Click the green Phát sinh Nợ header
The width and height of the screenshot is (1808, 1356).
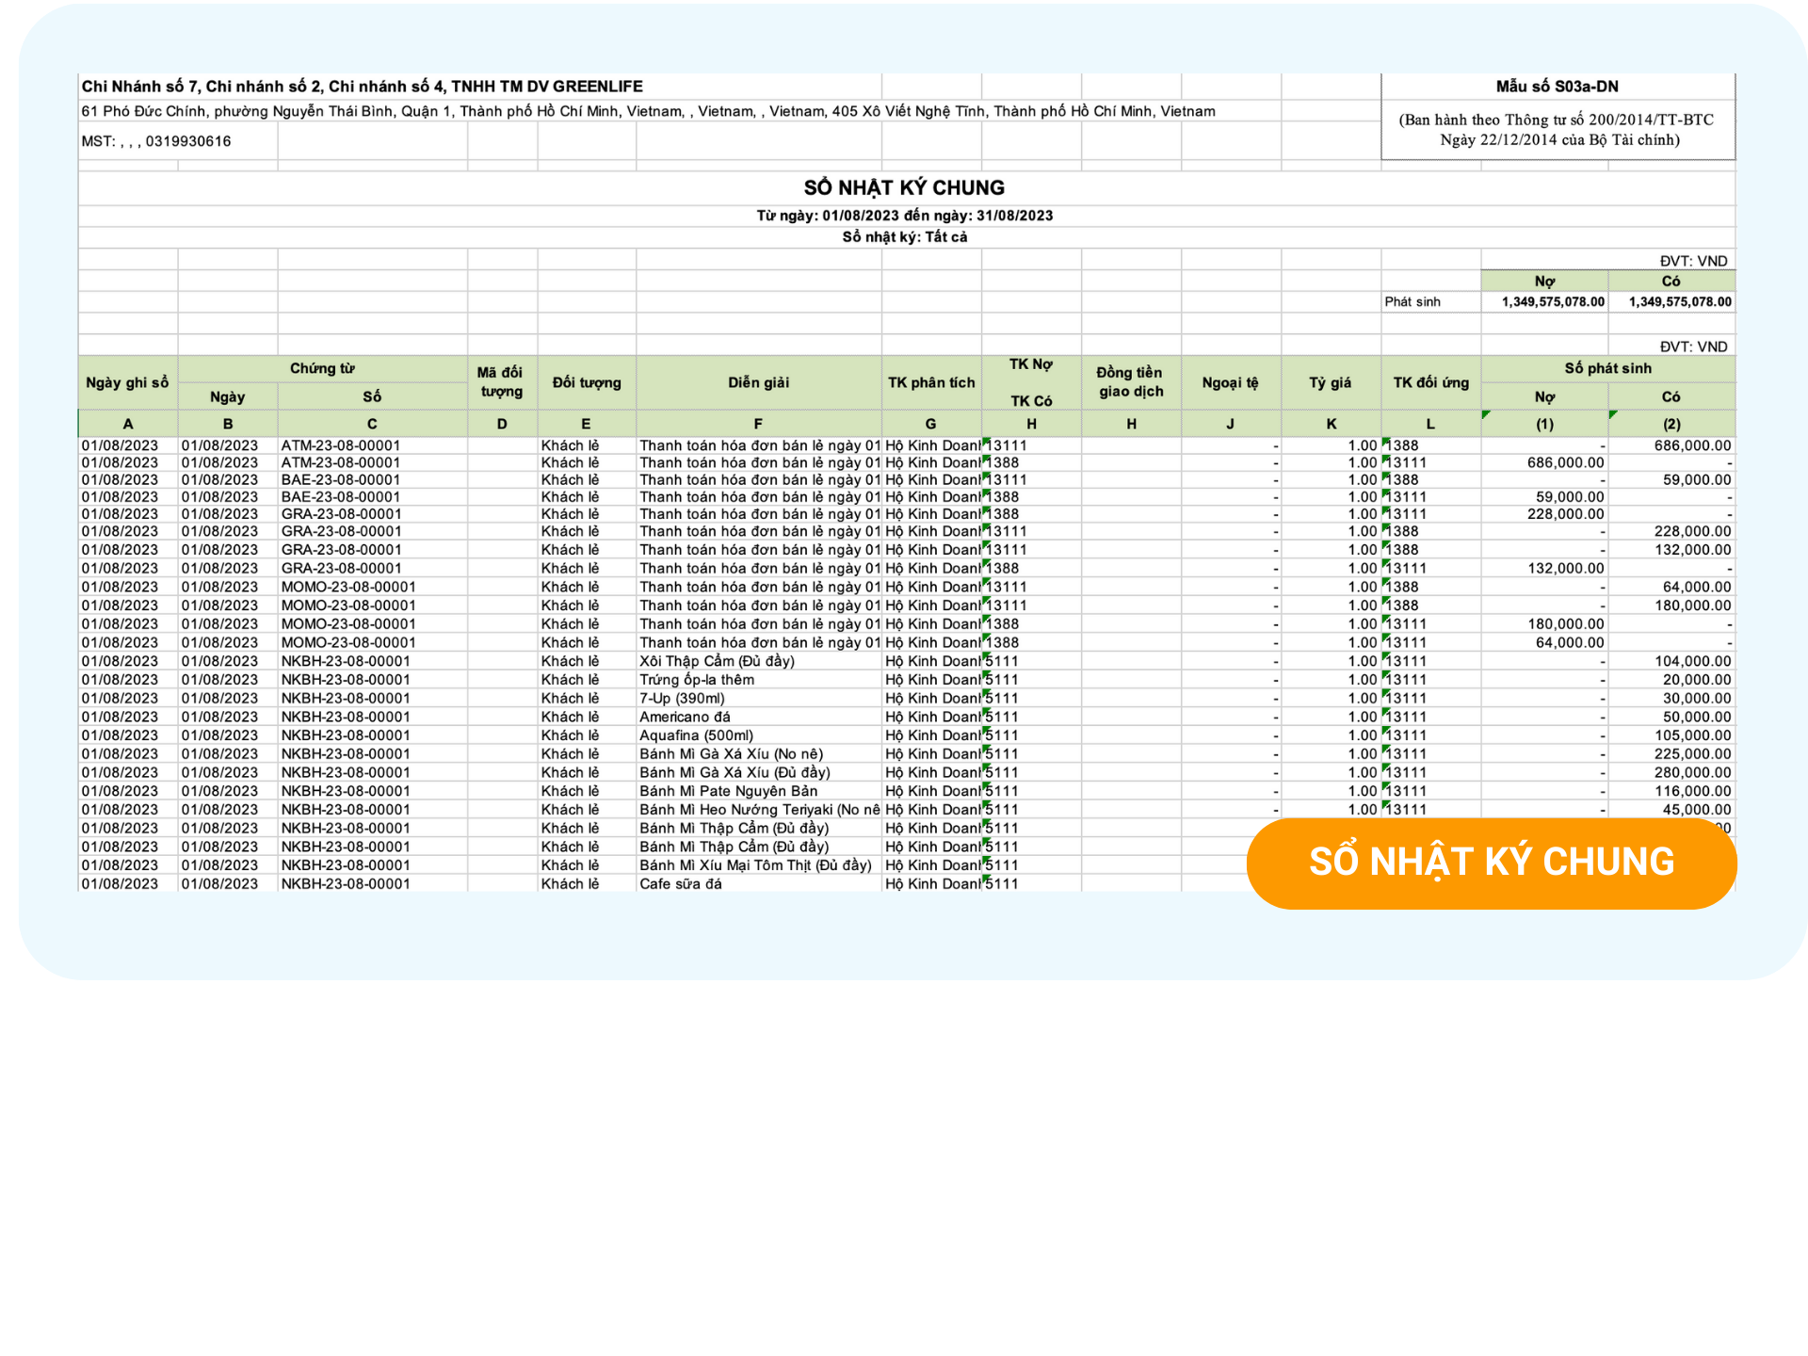1544,281
